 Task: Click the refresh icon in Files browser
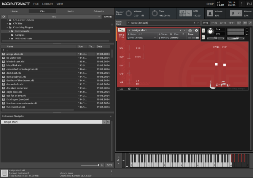click(x=4, y=17)
